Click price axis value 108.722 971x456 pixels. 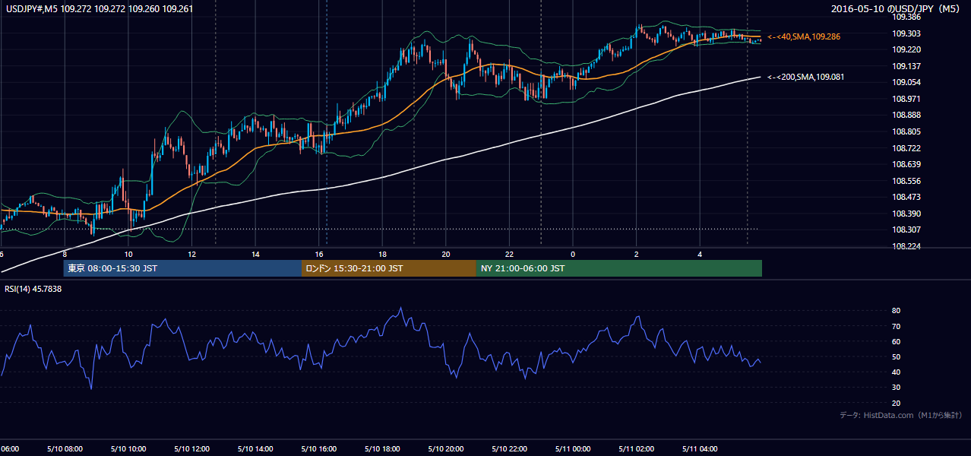[906, 148]
